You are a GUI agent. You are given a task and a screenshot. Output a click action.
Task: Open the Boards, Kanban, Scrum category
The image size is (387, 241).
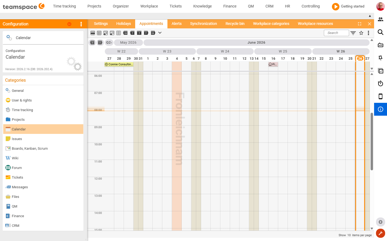(x=43, y=148)
